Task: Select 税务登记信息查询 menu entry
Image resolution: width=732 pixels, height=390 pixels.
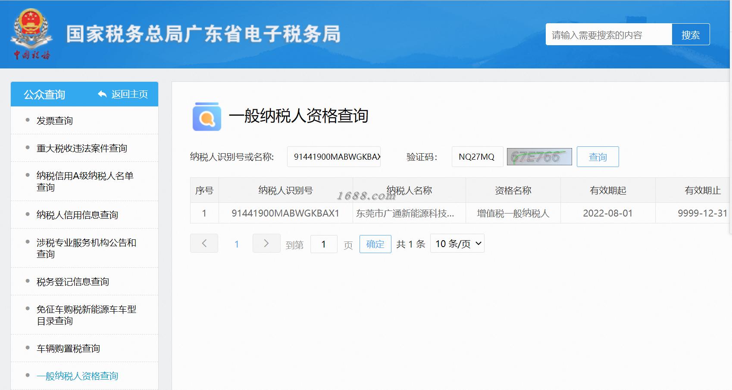Action: 73,282
